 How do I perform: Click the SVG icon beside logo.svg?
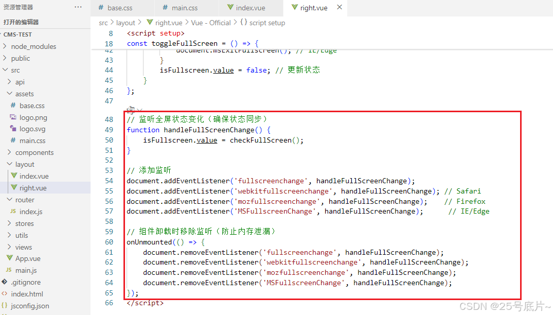pos(13,128)
